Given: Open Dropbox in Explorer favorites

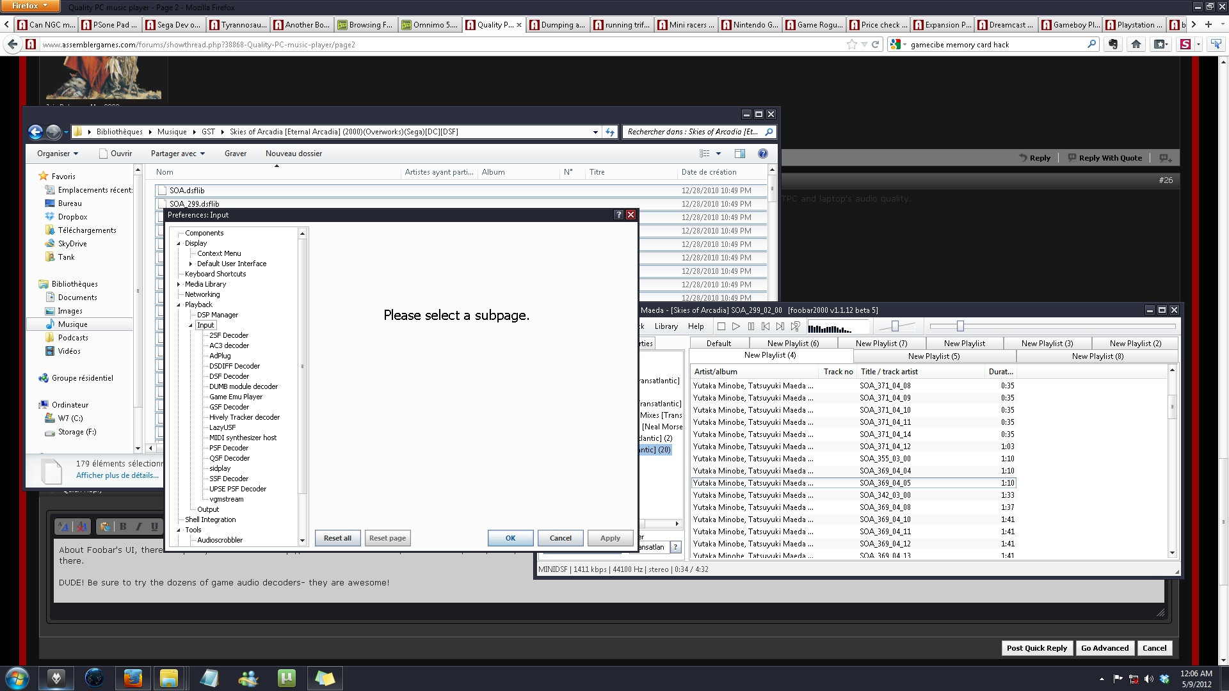Looking at the screenshot, I should [x=72, y=217].
